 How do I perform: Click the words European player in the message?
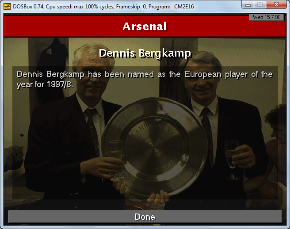216,75
